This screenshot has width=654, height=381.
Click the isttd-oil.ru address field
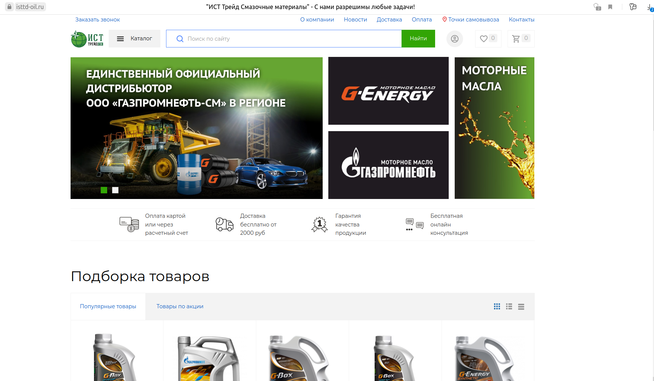[x=30, y=7]
